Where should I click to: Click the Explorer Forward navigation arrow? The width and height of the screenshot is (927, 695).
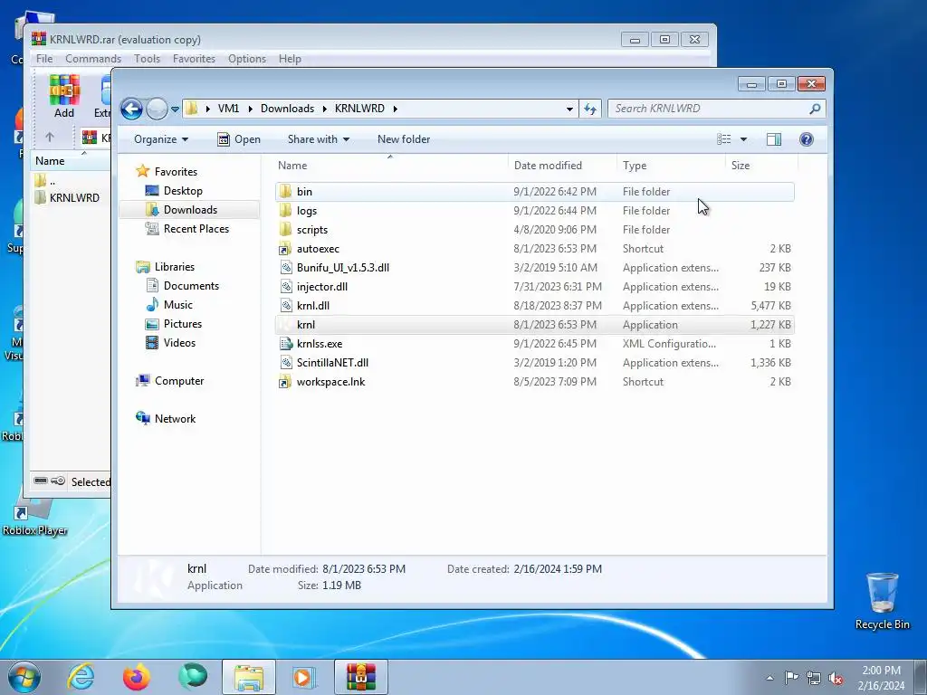157,109
